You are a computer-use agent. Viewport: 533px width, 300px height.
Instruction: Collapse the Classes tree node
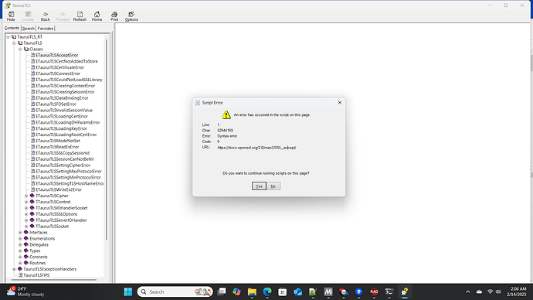tap(20, 49)
